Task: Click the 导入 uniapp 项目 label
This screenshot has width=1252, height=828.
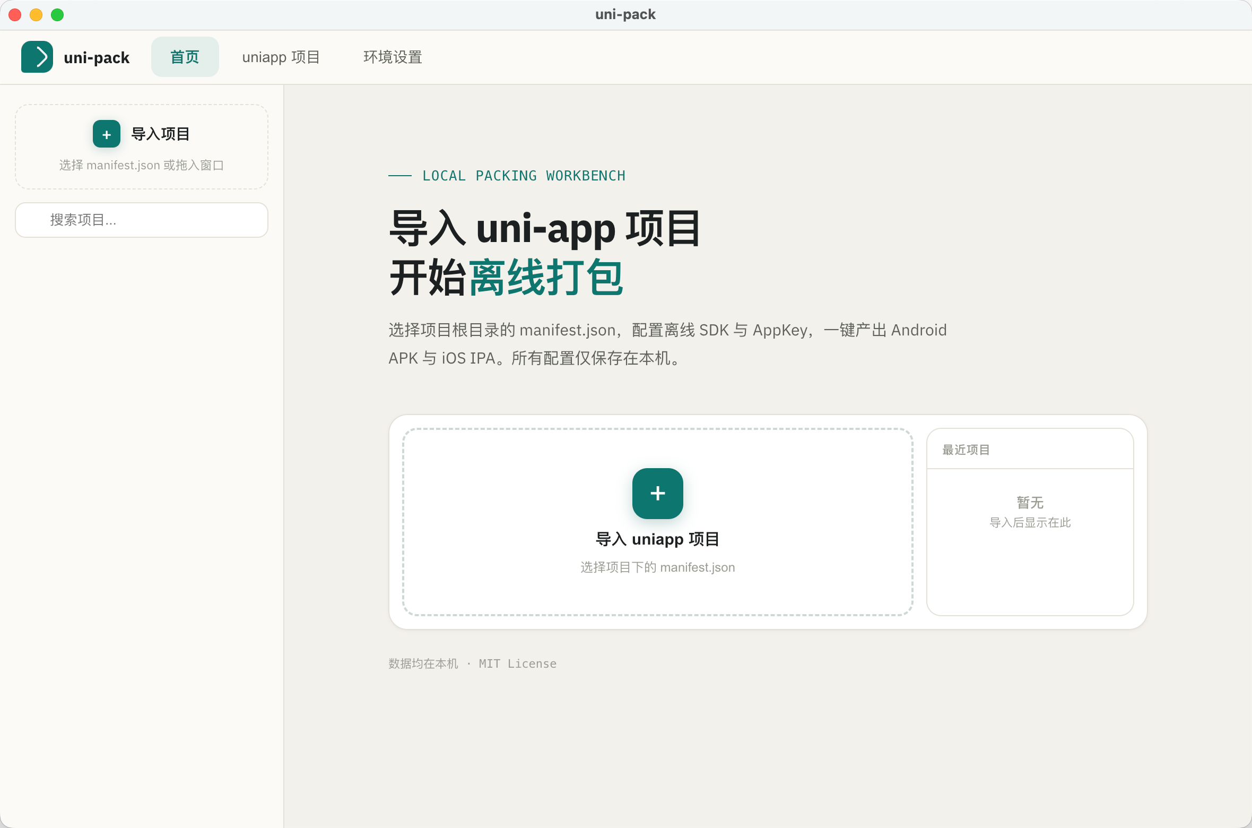Action: tap(658, 539)
